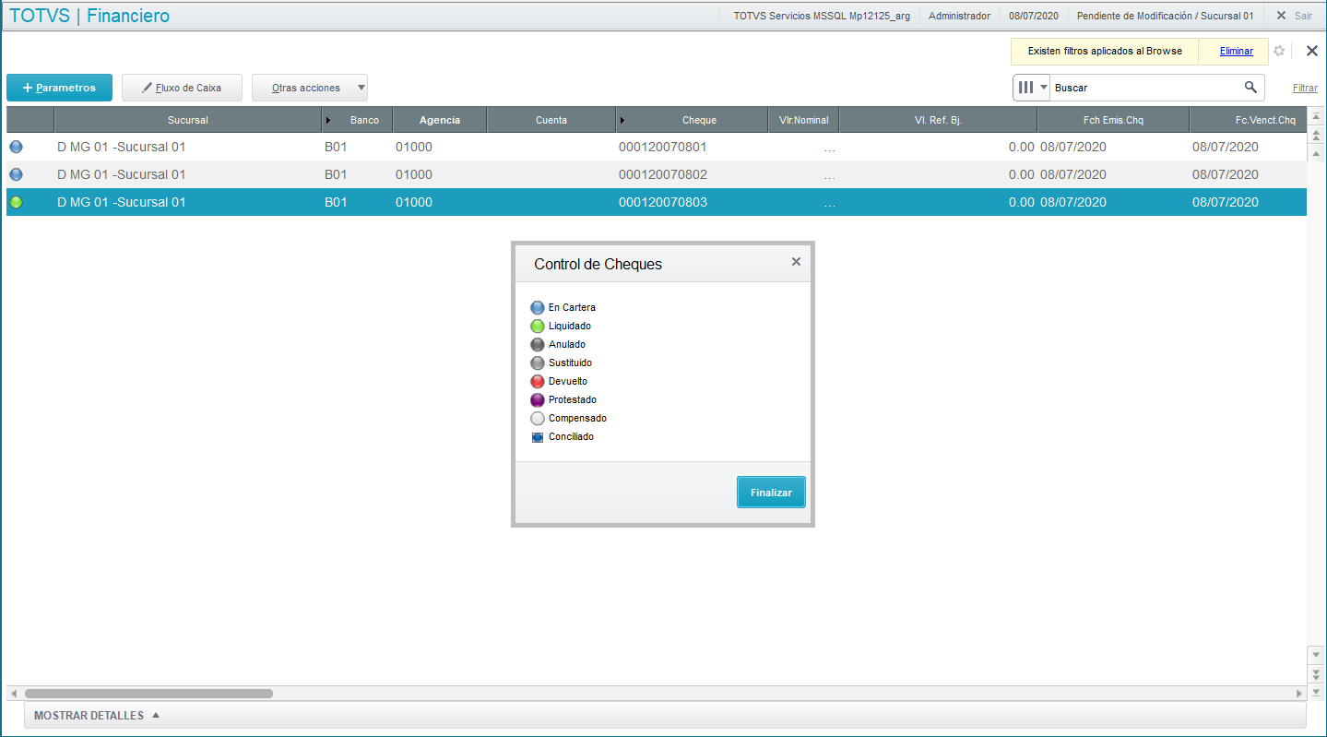The image size is (1327, 737).
Task: Sort by the Sucursal column header
Action: pos(188,120)
